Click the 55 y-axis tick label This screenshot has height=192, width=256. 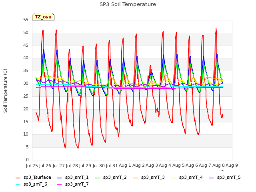pyautogui.click(x=26, y=20)
